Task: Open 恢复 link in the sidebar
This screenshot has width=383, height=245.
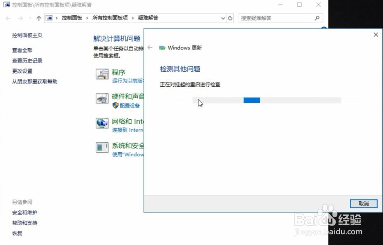Action: pos(17,233)
